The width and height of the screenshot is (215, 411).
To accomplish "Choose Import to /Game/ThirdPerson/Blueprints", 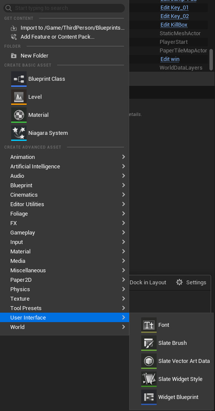I will pyautogui.click(x=64, y=28).
